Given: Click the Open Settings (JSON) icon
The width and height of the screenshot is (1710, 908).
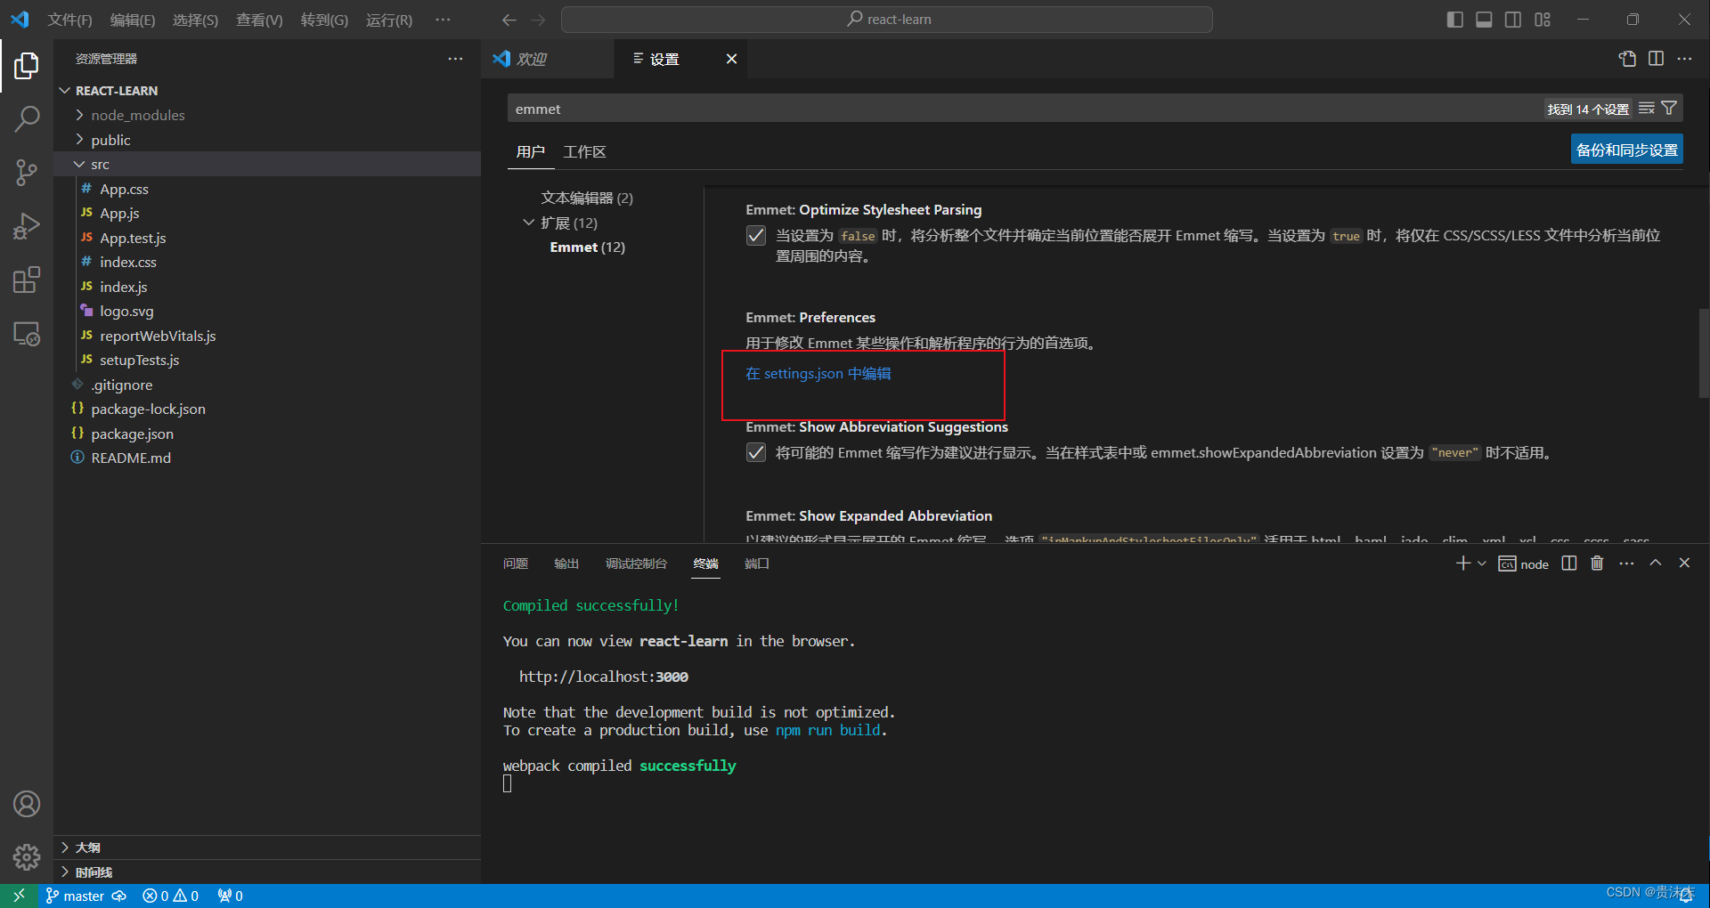Looking at the screenshot, I should pyautogui.click(x=1627, y=59).
